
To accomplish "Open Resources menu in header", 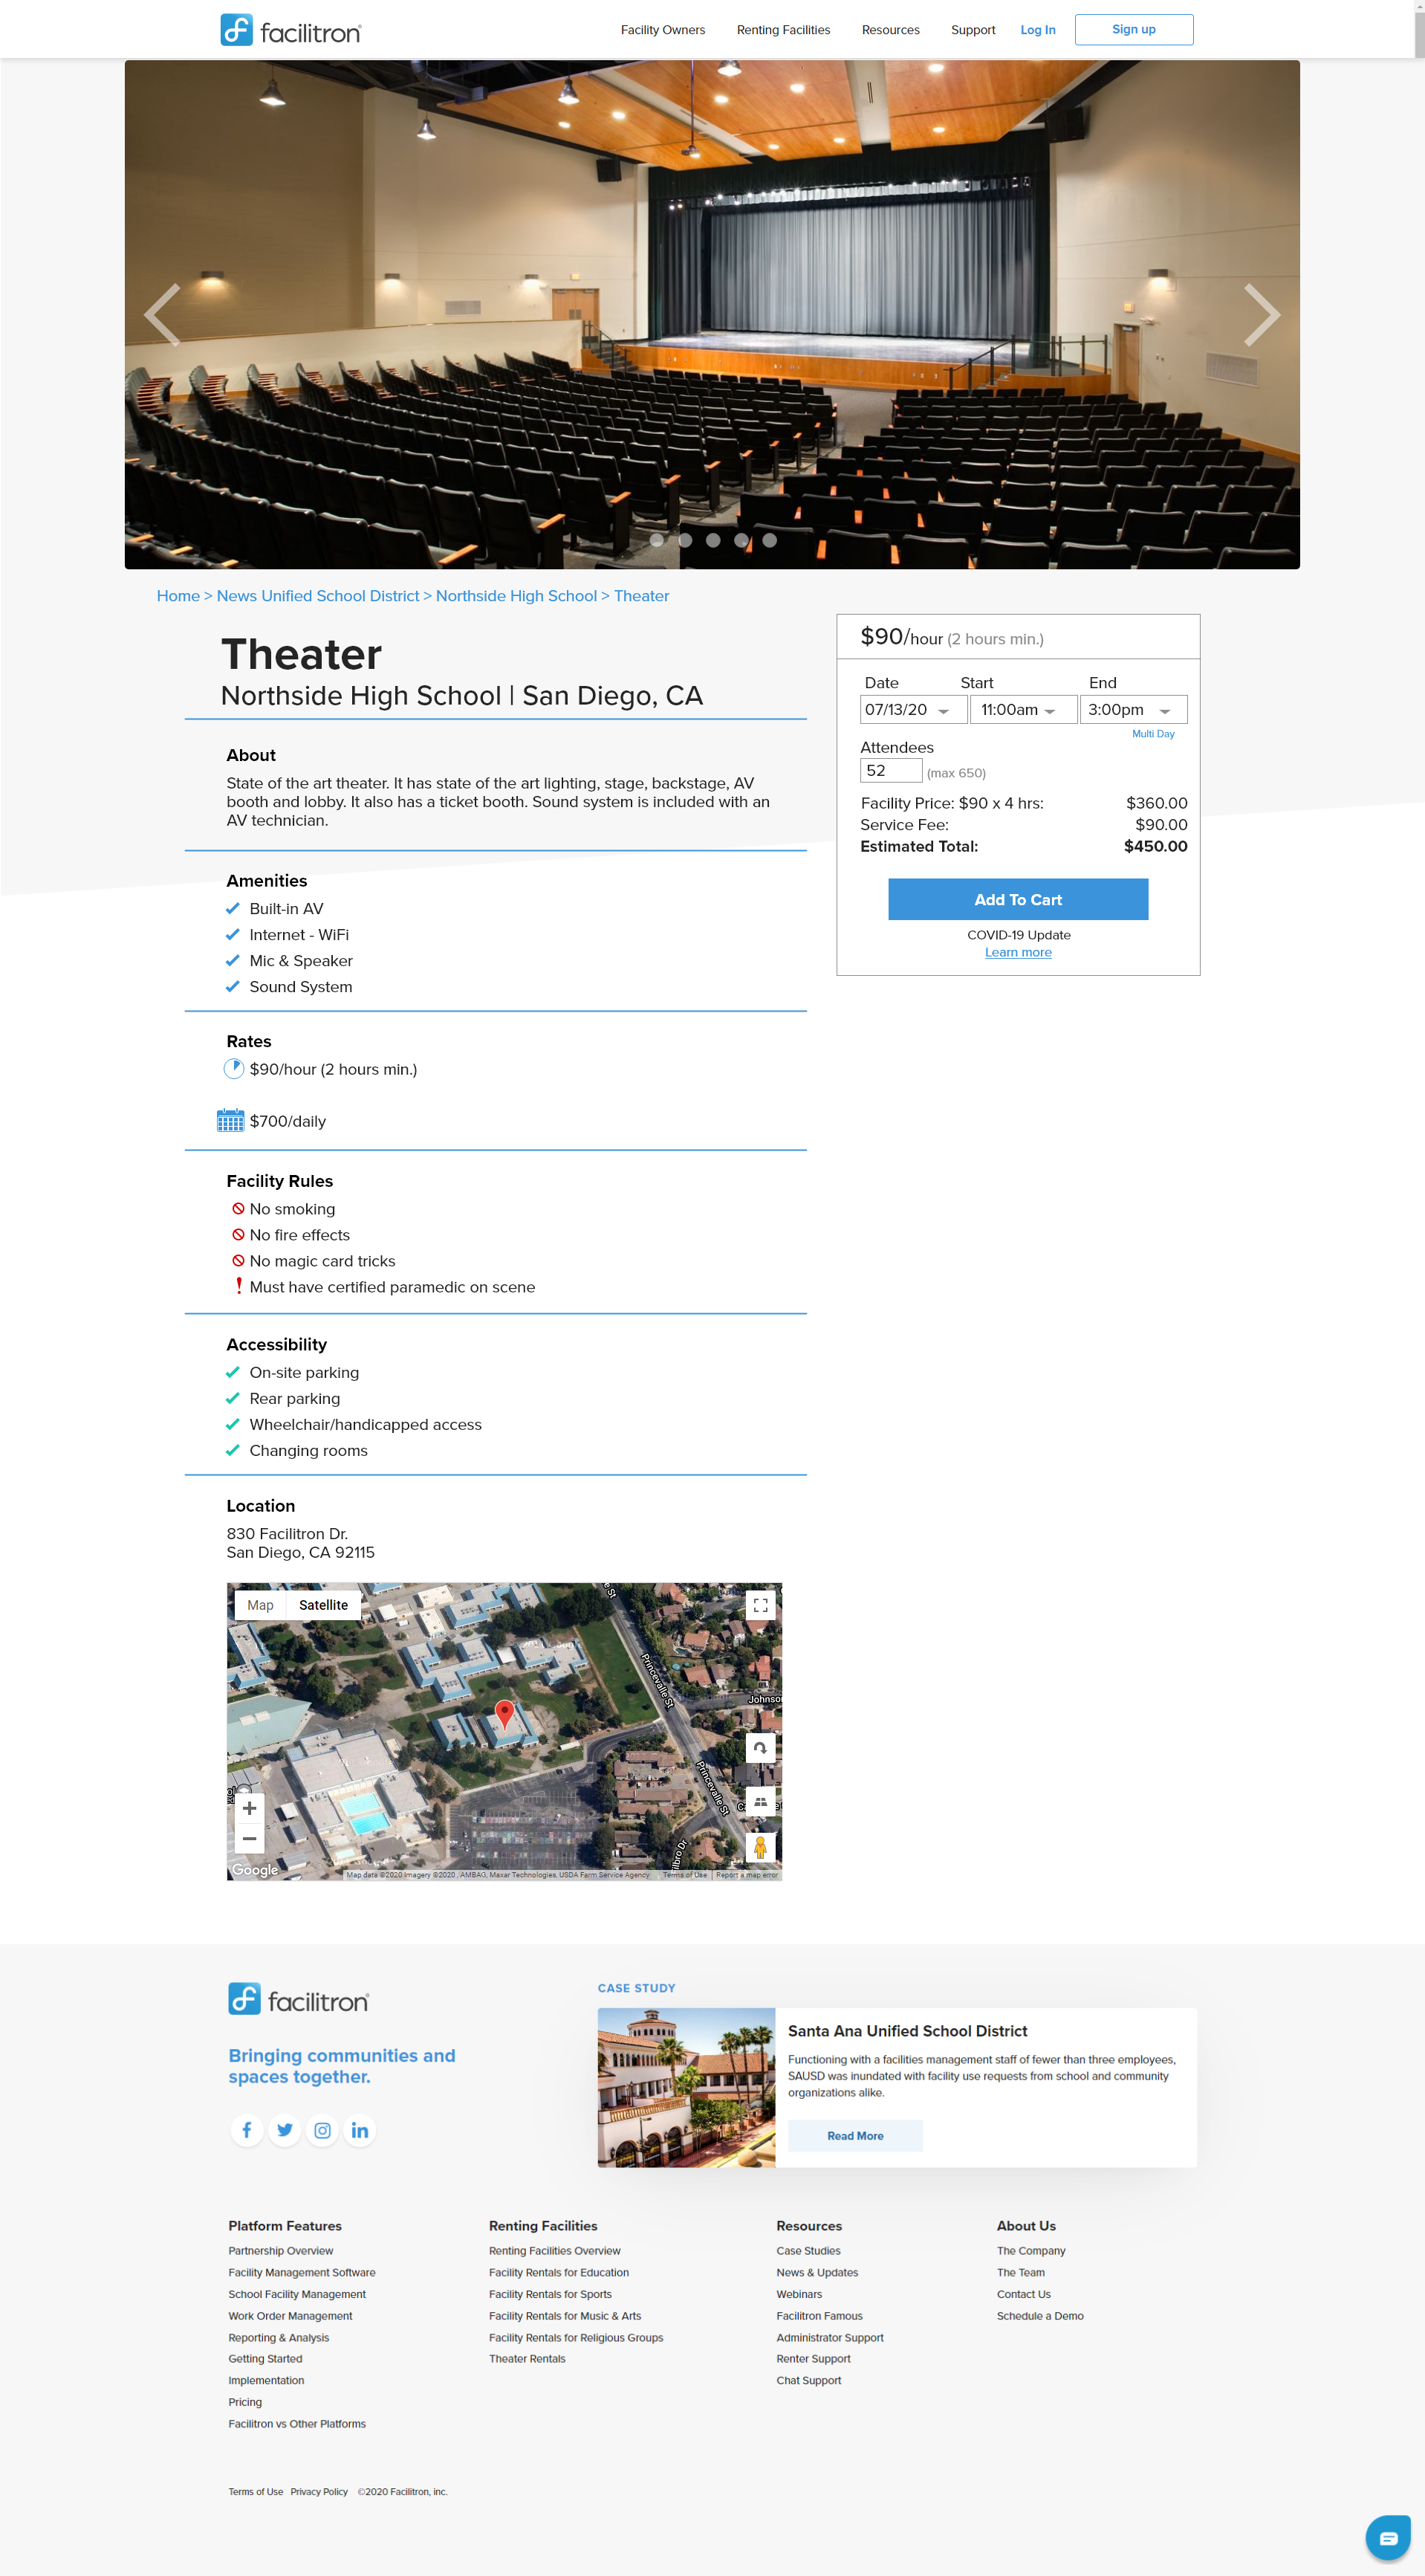I will coord(890,30).
